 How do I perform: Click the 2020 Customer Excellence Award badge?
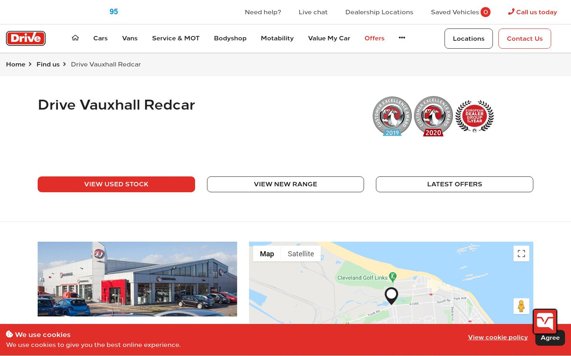[433, 116]
